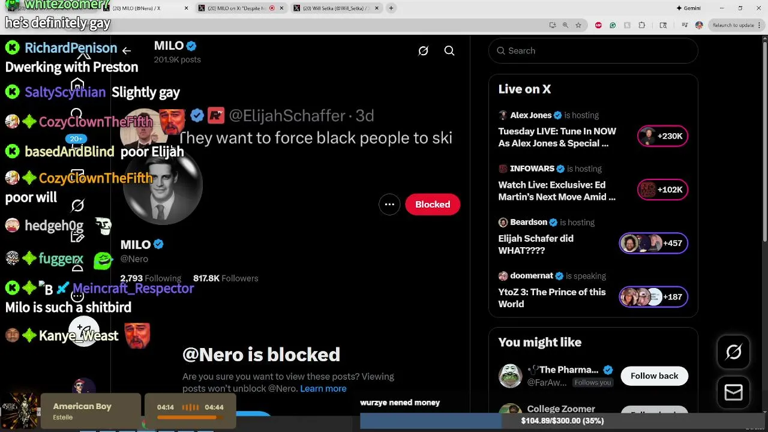This screenshot has width=768, height=432.
Task: Open the floating Grok button
Action: [733, 352]
